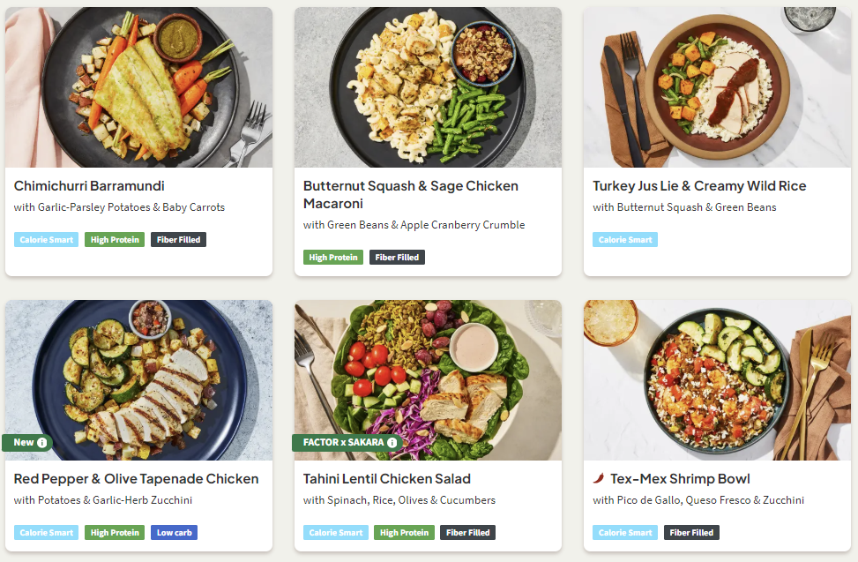Click the Low carb tag
The width and height of the screenshot is (858, 562).
(x=174, y=533)
